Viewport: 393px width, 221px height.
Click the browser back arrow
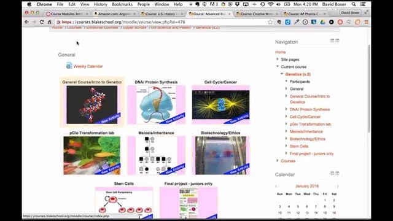click(26, 22)
